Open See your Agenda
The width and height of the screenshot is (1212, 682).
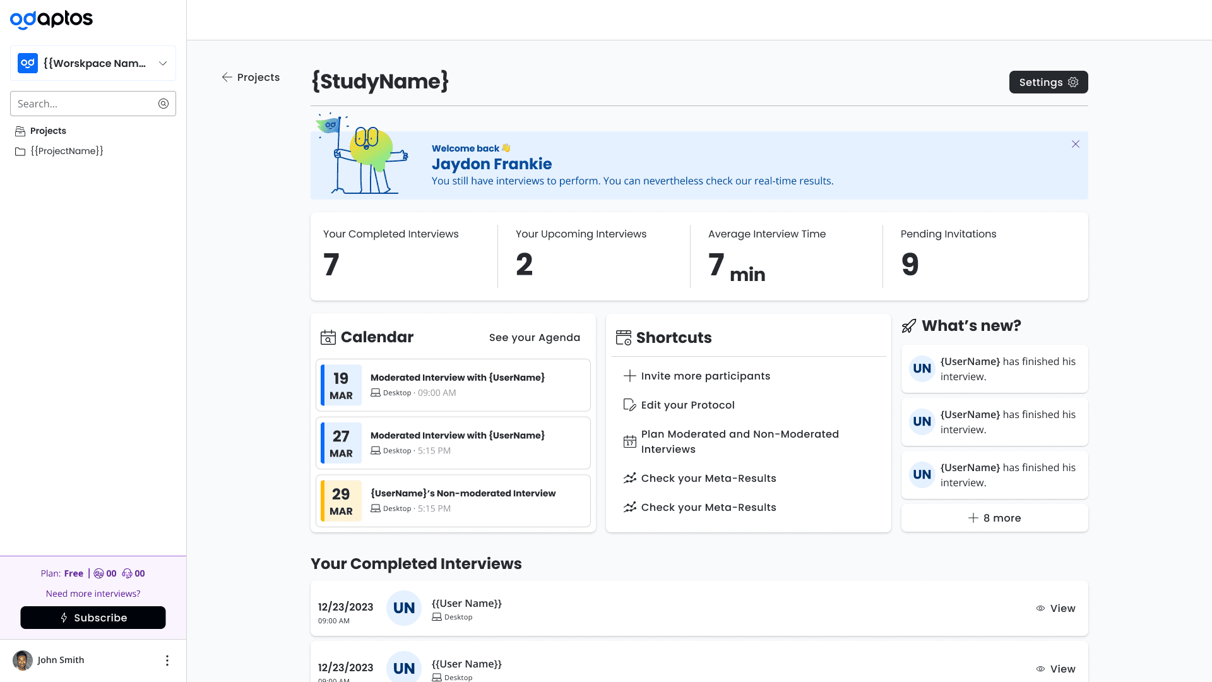tap(535, 337)
